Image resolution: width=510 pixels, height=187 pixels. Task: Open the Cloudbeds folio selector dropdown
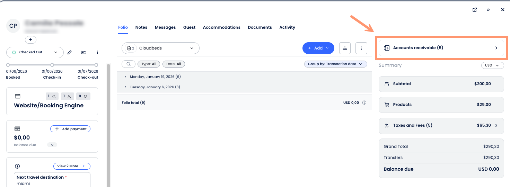[160, 48]
